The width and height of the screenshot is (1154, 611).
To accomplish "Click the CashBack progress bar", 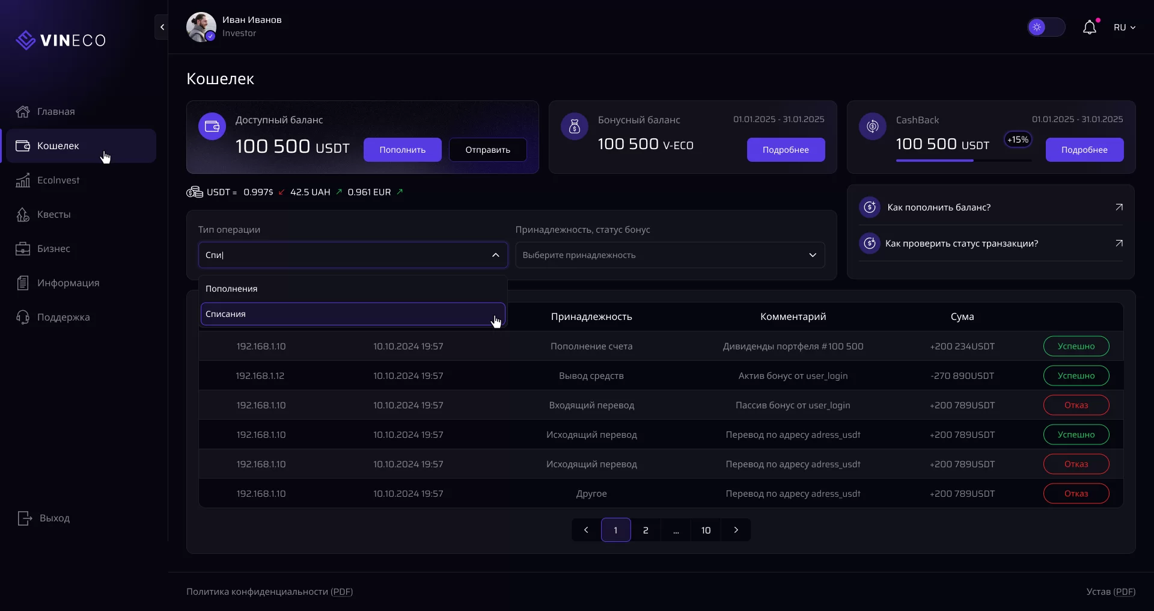I will point(963,161).
